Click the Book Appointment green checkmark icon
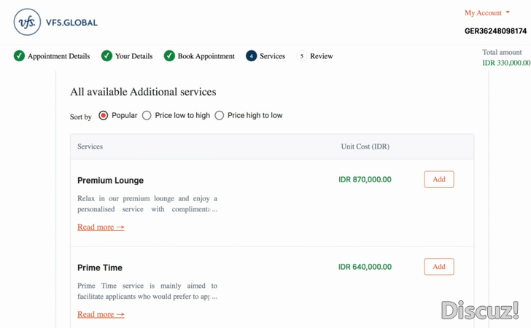 point(169,56)
